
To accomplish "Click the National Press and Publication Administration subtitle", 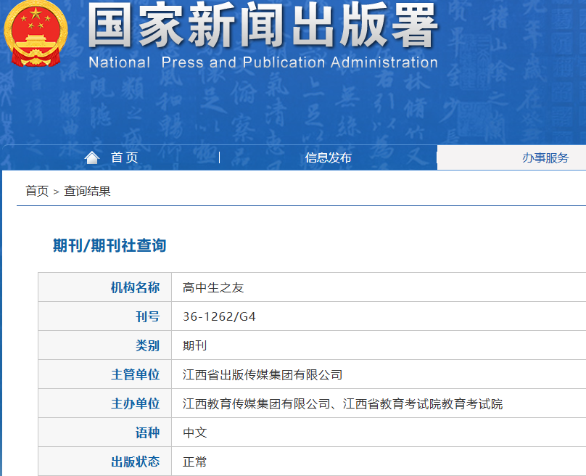I will click(x=263, y=62).
